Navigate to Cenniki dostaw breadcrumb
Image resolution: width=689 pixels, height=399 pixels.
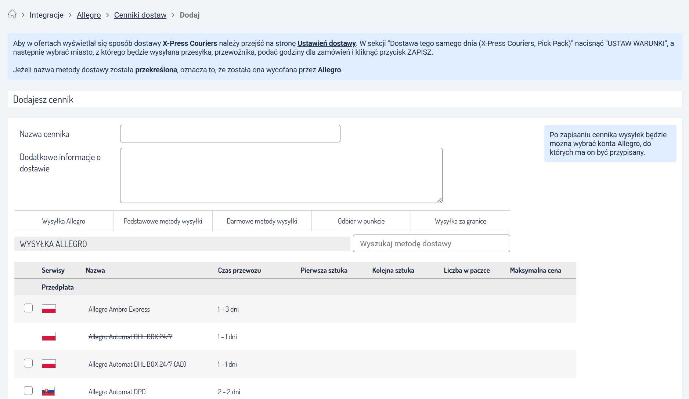140,15
